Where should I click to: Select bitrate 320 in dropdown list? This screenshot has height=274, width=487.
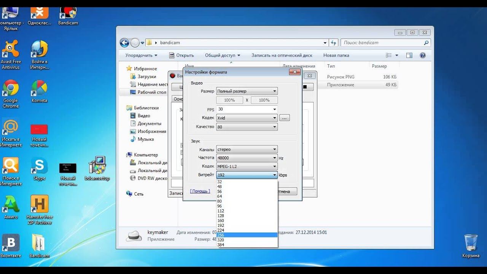coord(247,240)
